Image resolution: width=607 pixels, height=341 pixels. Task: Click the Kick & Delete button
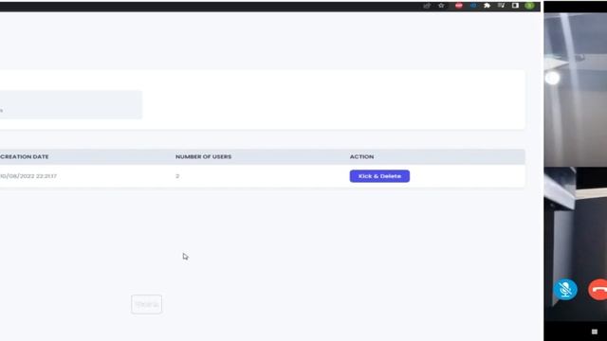(x=379, y=176)
